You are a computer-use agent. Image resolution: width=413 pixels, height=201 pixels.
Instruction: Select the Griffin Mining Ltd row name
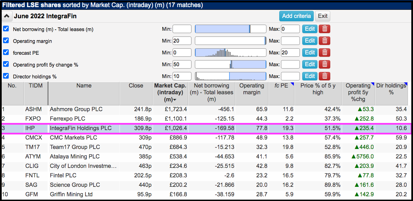coord(71,195)
